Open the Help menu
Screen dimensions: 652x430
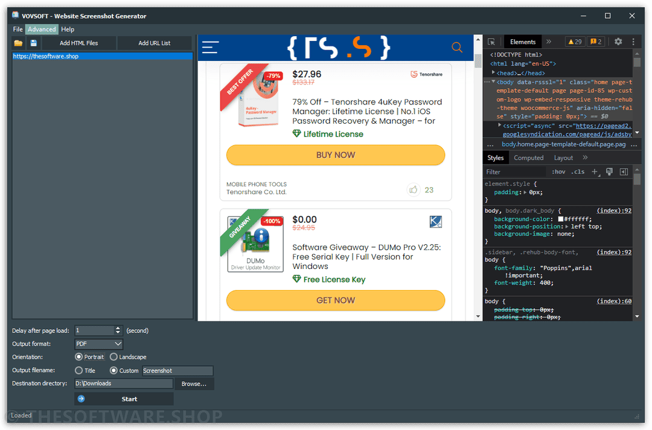(x=68, y=29)
